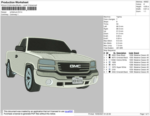Click the Machine value 'Tajima'
Screen dimensions: 150x116
119,17
